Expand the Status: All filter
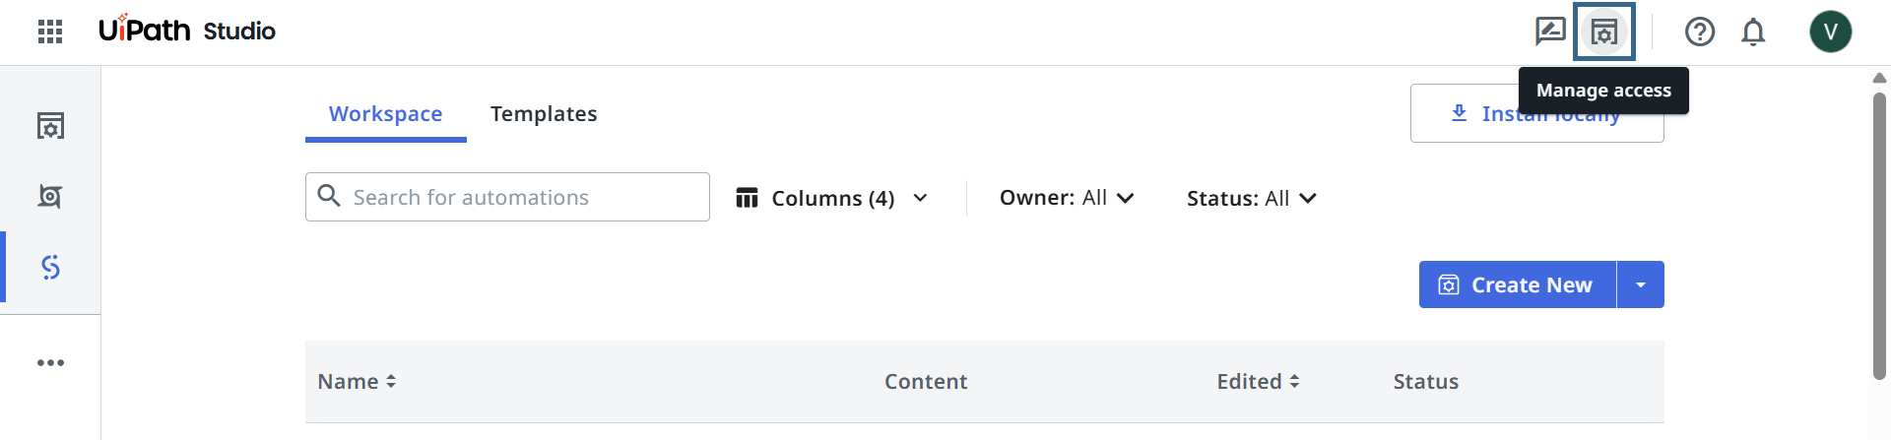 point(1251,198)
